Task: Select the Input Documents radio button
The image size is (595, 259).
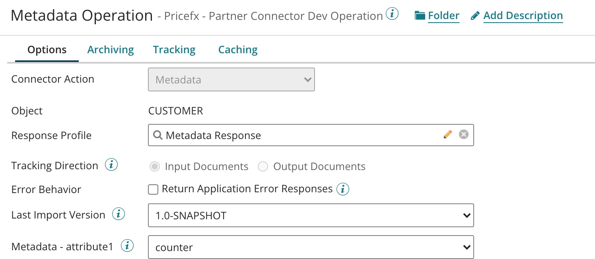Action: (x=154, y=166)
